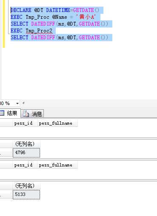Switch to the 结果 results tab
157x216 pixels.
pyautogui.click(x=10, y=113)
